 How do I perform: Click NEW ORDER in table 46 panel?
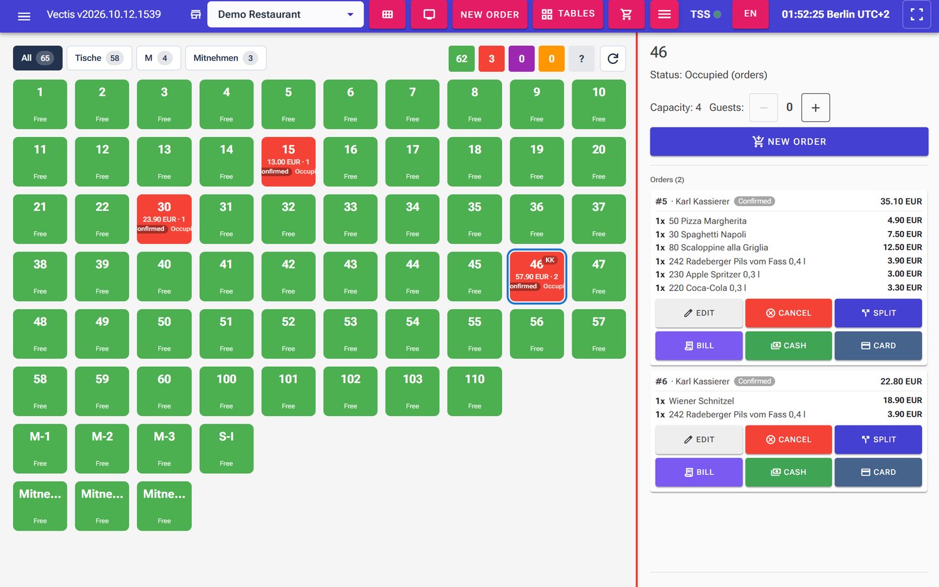click(x=789, y=141)
